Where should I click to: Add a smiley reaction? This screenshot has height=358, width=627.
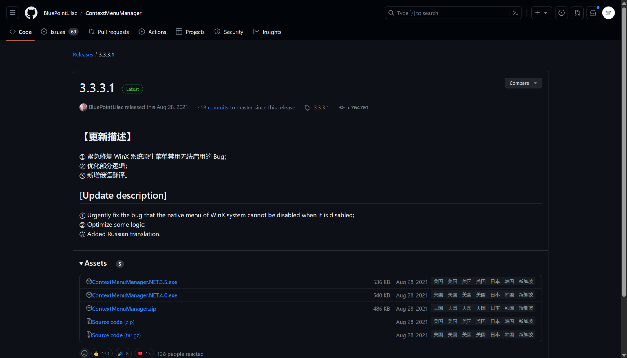(84, 353)
